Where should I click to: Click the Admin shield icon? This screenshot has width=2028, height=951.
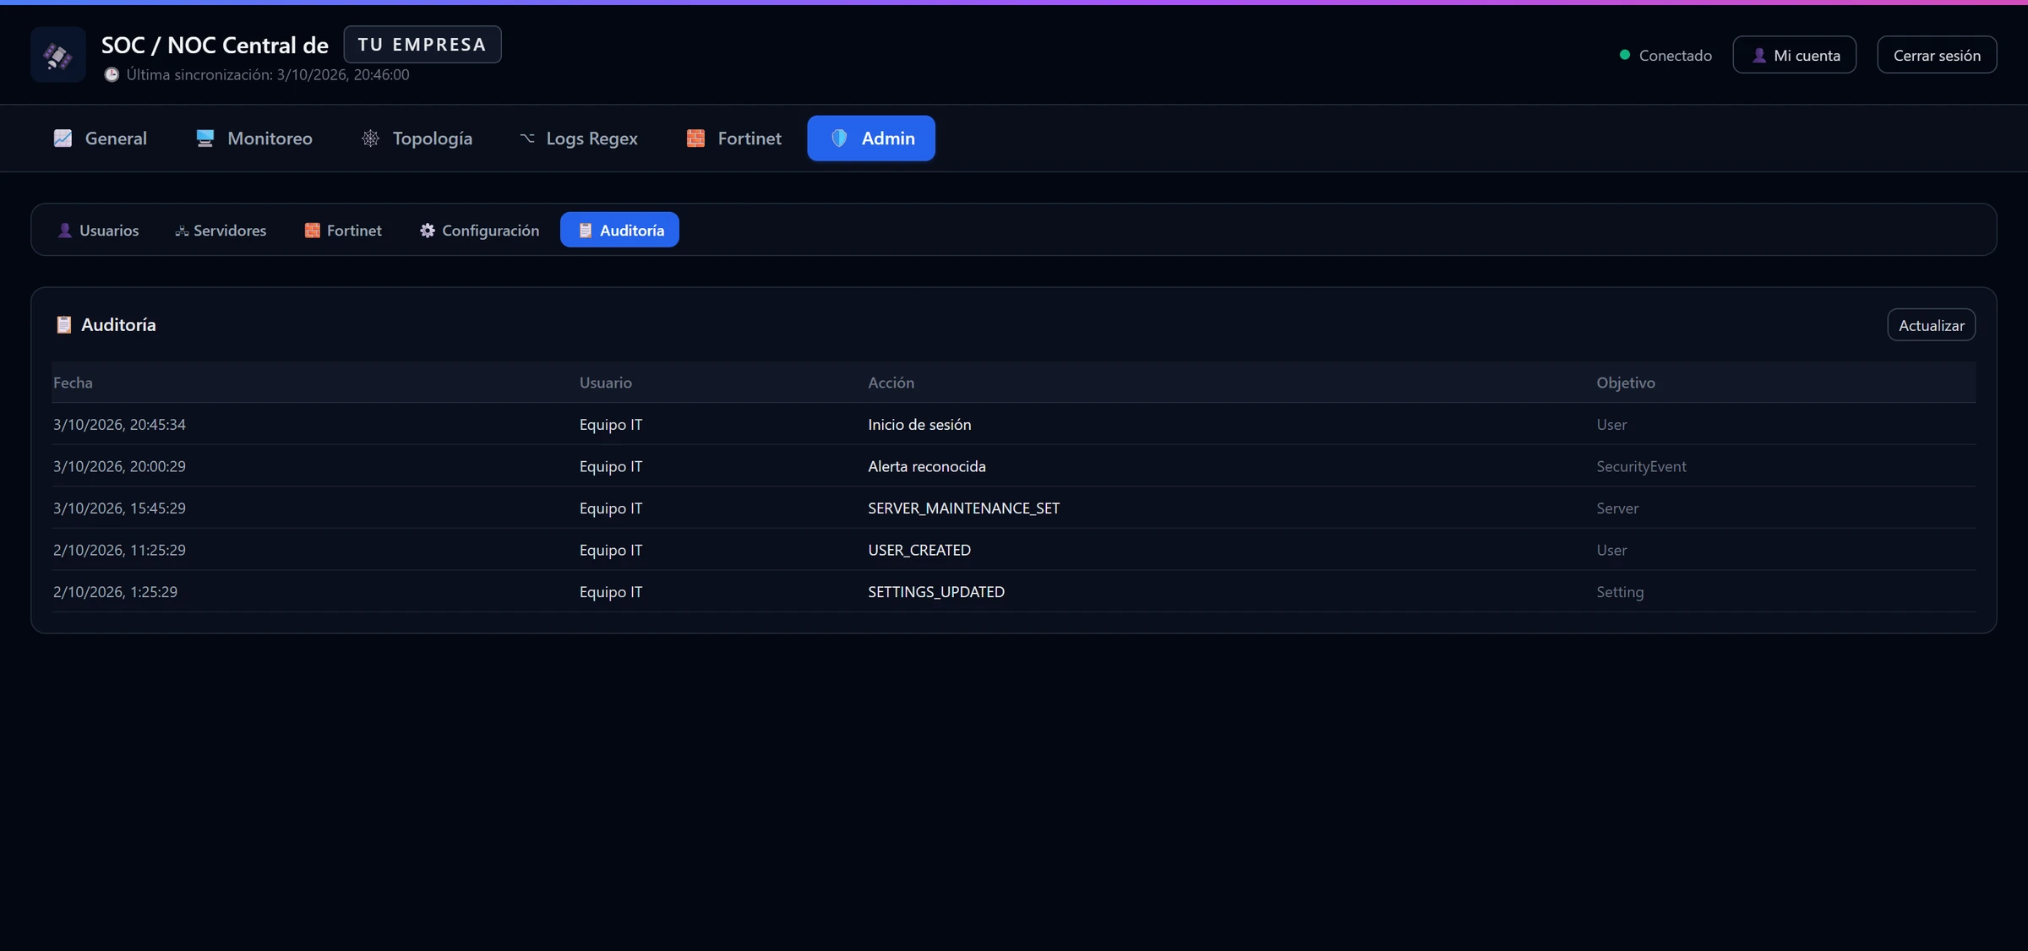coord(839,139)
